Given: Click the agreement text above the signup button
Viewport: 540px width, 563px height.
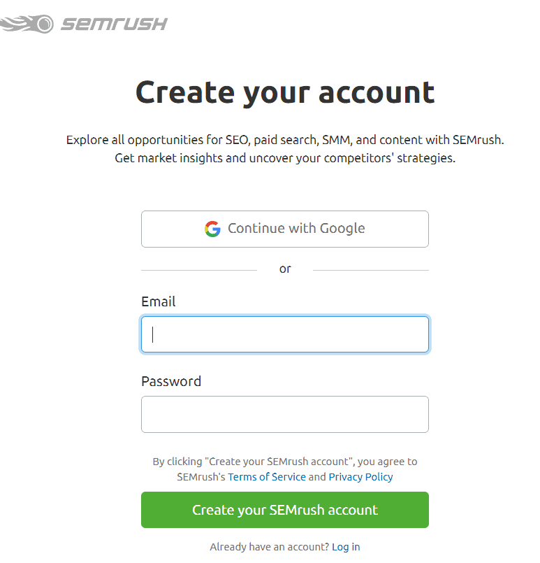Looking at the screenshot, I should click(284, 469).
